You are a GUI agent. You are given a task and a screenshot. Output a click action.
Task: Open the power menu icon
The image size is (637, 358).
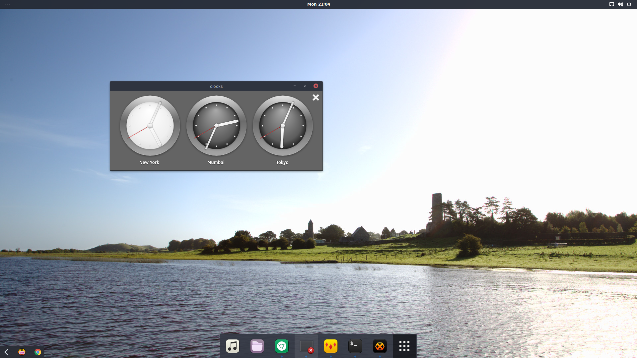629,4
